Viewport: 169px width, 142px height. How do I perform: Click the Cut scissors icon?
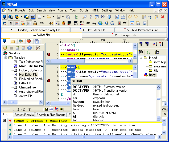click(150, 17)
